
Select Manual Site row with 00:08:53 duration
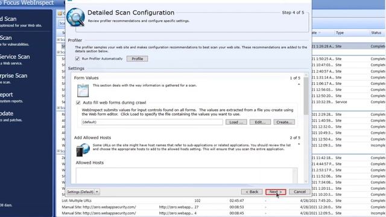221,207
